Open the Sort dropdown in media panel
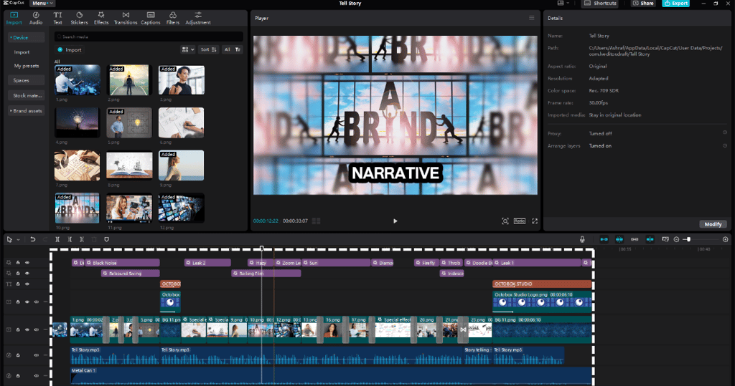The width and height of the screenshot is (735, 386). pyautogui.click(x=208, y=49)
